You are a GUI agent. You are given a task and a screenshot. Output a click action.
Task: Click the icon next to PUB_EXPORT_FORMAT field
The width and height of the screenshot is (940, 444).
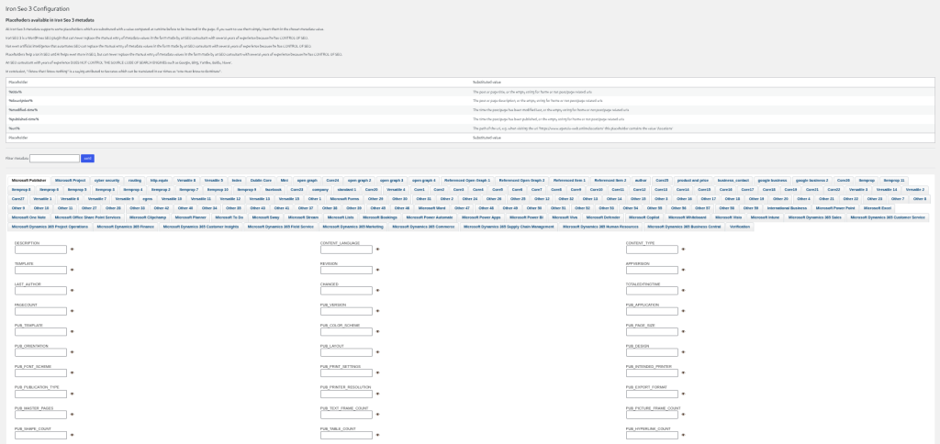pyautogui.click(x=683, y=393)
